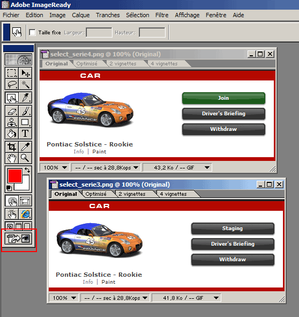Select the Crop tool
This screenshot has height=317, width=299.
pos(11,147)
